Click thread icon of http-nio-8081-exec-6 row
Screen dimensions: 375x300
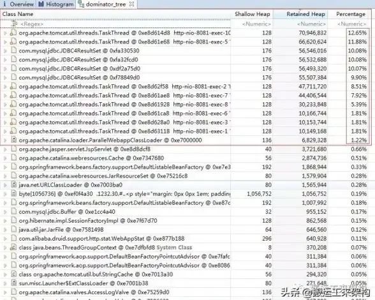click(x=13, y=113)
